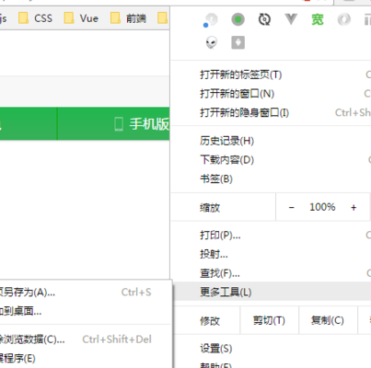371x368 pixels.
Task: Click the faded gray ring extension icon
Action: [x=343, y=20]
